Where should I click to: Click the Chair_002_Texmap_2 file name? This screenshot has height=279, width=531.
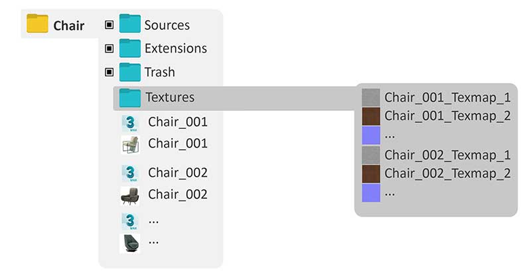click(x=447, y=173)
